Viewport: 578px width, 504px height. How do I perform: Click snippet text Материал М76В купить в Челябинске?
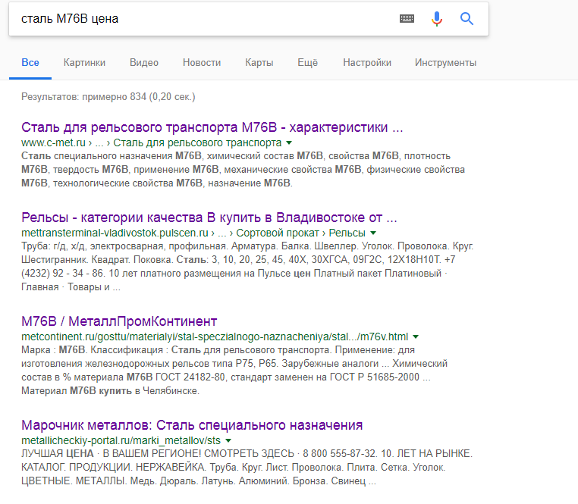coord(110,390)
